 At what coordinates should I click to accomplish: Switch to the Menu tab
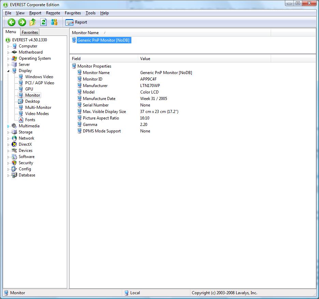point(11,32)
